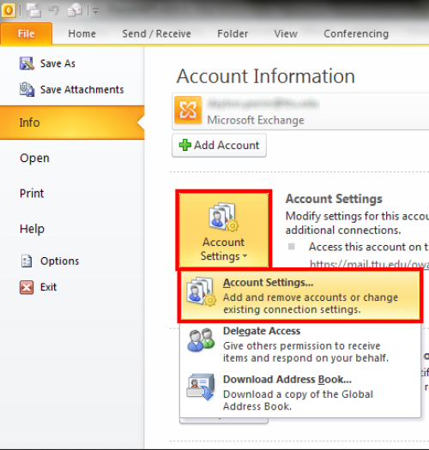Open the Folder ribbon tab

(x=233, y=33)
